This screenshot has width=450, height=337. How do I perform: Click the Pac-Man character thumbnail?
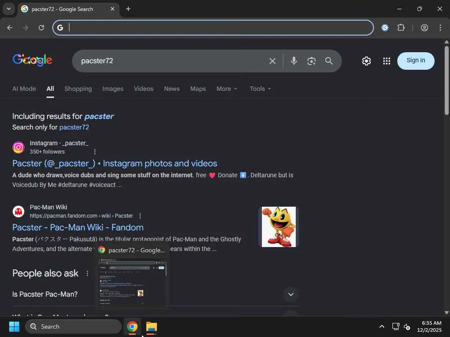coord(278,227)
